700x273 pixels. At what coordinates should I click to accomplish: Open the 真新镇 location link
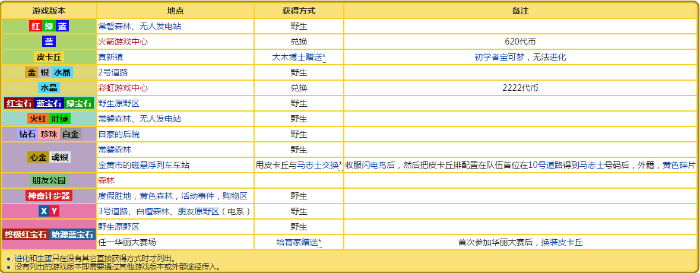tap(110, 57)
